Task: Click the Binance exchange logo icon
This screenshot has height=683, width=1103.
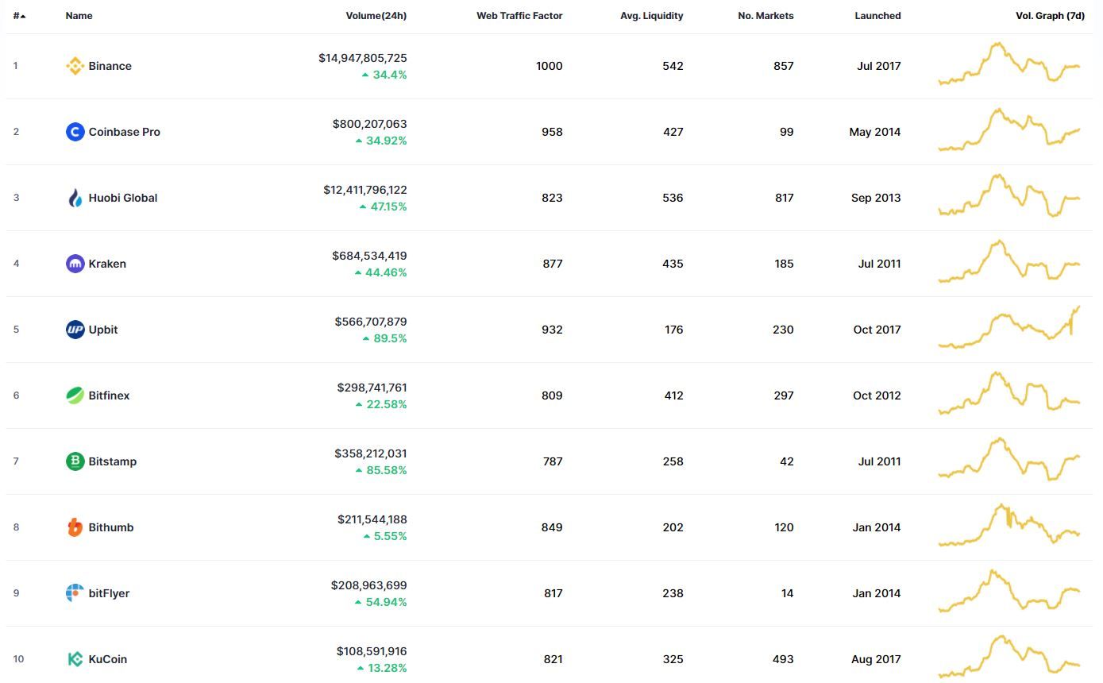Action: (75, 66)
